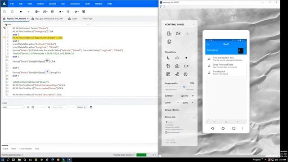Click the GPSRelocate code on line 8
Viewport: 288px width, 162px height.
[67, 50]
